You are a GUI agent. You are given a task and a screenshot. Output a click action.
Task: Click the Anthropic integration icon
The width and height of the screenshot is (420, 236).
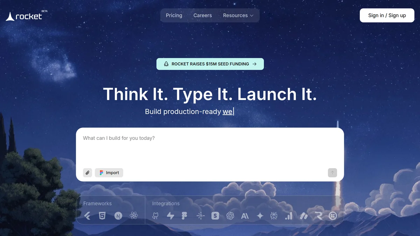pos(245,216)
